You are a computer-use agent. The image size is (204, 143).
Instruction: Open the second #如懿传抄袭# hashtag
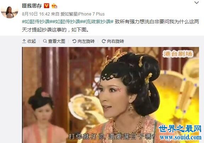pyautogui.click(x=68, y=22)
